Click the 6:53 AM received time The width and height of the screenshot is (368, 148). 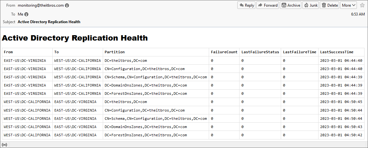(358, 14)
